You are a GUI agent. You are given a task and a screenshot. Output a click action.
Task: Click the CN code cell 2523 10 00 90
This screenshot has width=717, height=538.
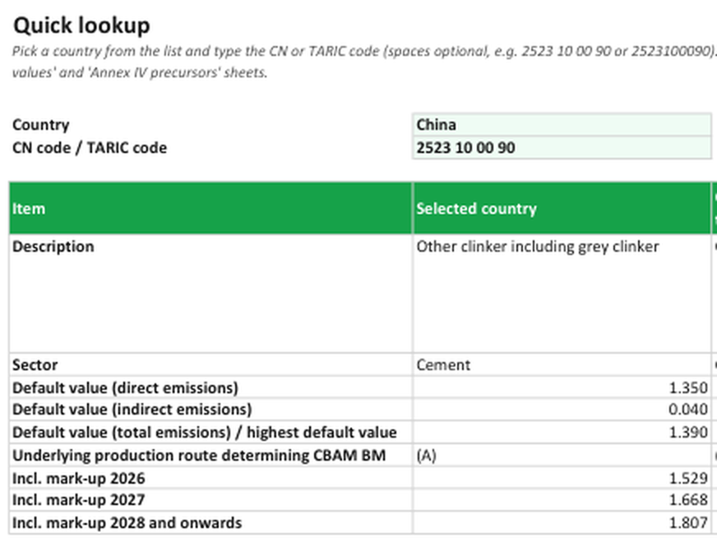[x=562, y=147]
